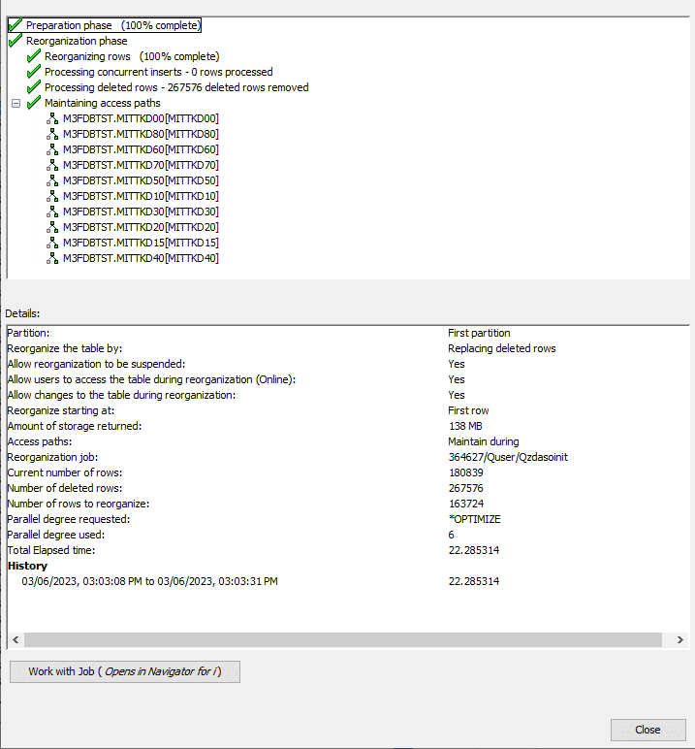Click the MITTKD60 access path icon

(x=52, y=149)
